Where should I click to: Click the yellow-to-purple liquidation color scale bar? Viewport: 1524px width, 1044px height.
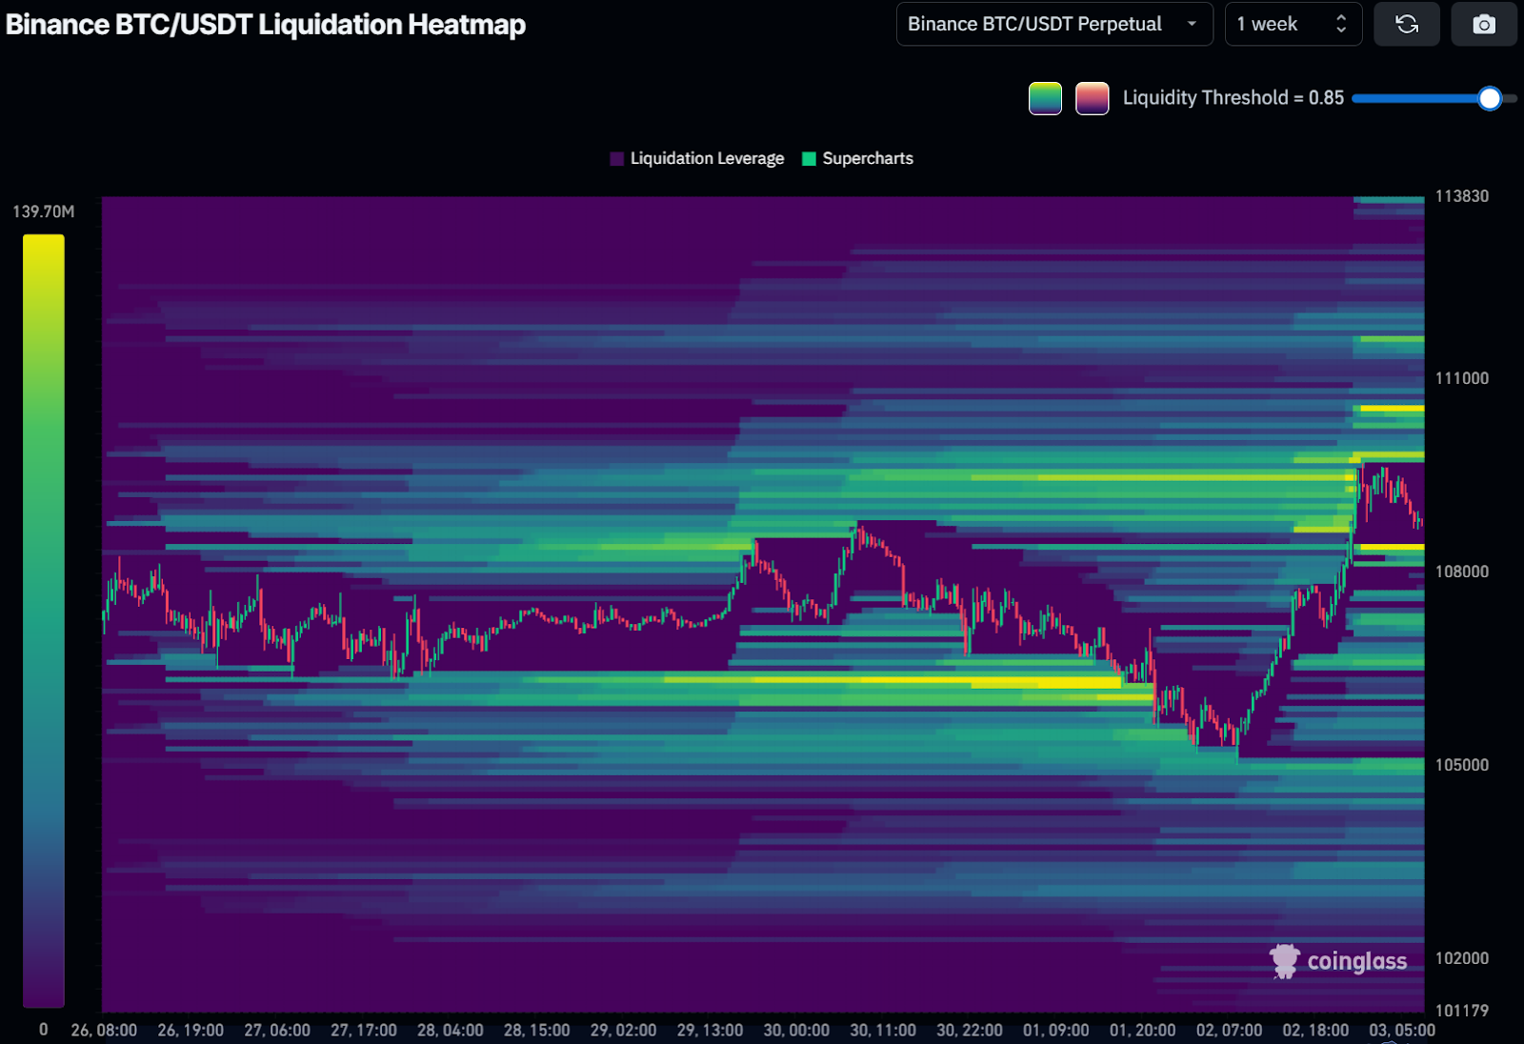[43, 621]
